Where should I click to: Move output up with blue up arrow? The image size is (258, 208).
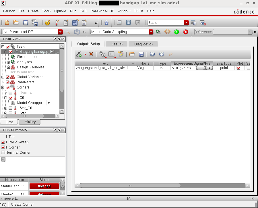[x=152, y=54]
